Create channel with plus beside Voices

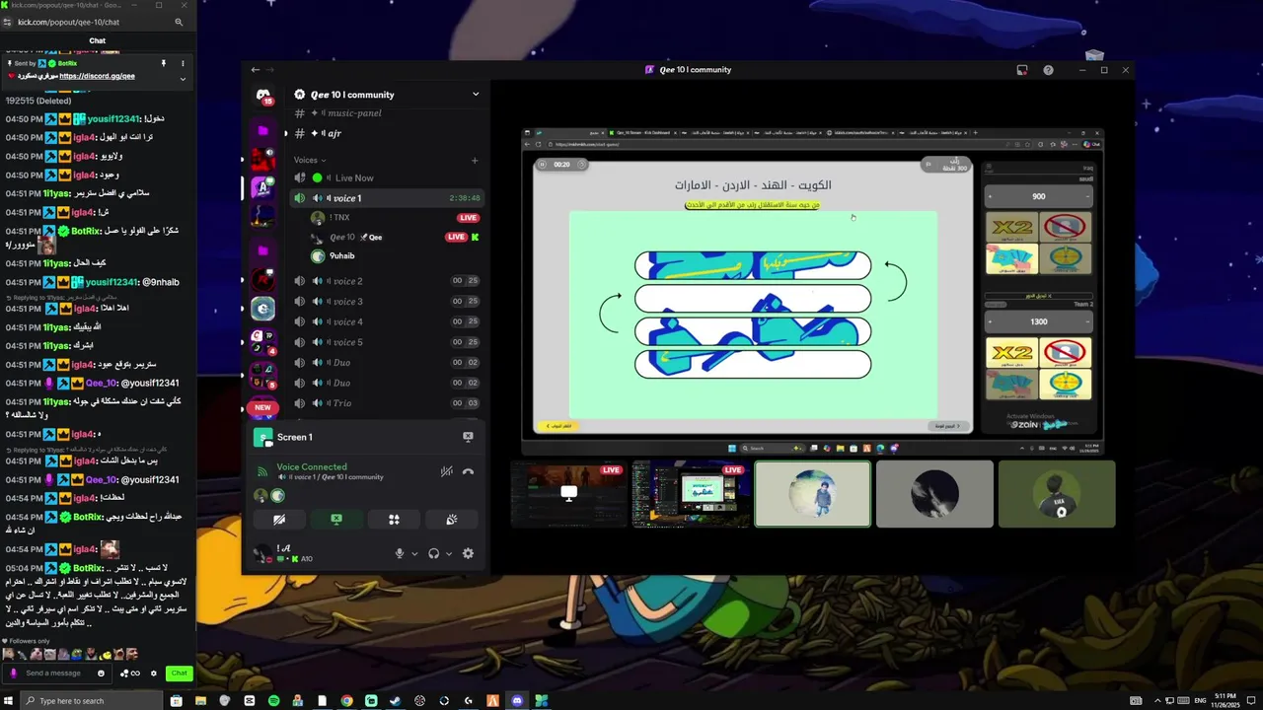[x=475, y=160]
